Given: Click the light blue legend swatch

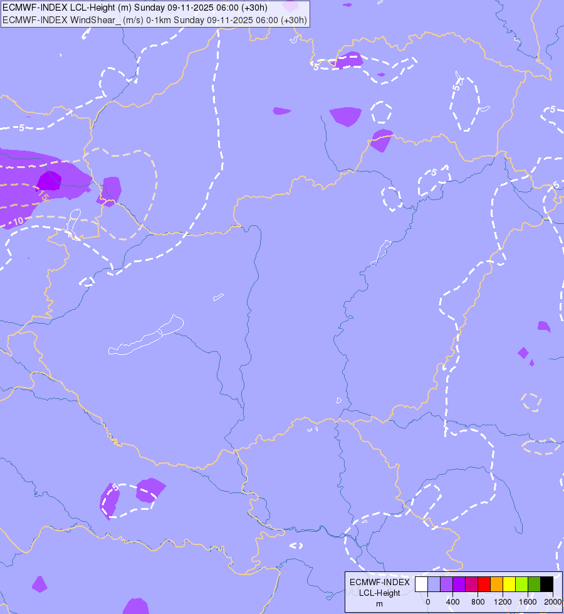Looking at the screenshot, I should click(x=434, y=584).
